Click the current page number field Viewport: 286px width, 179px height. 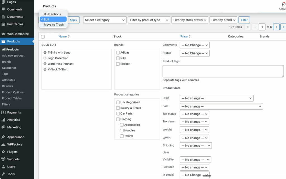tap(262, 27)
